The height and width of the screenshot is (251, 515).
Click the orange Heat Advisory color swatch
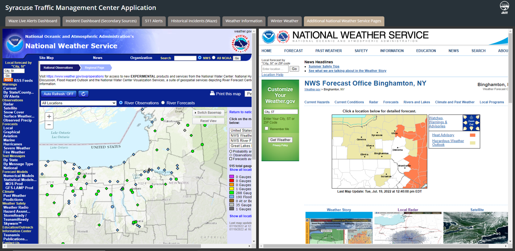tap(472, 135)
